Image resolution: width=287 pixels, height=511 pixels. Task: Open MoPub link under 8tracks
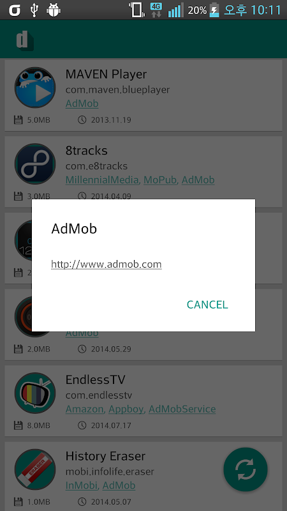coord(161,180)
